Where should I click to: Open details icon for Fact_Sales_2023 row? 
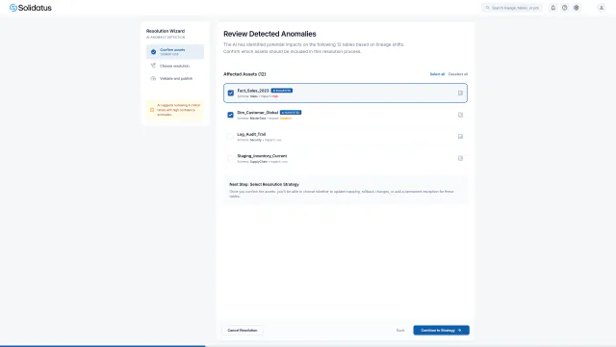click(x=460, y=93)
